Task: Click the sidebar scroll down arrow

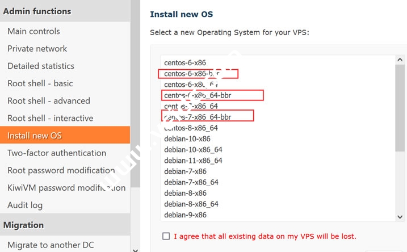Action: tap(135, 249)
